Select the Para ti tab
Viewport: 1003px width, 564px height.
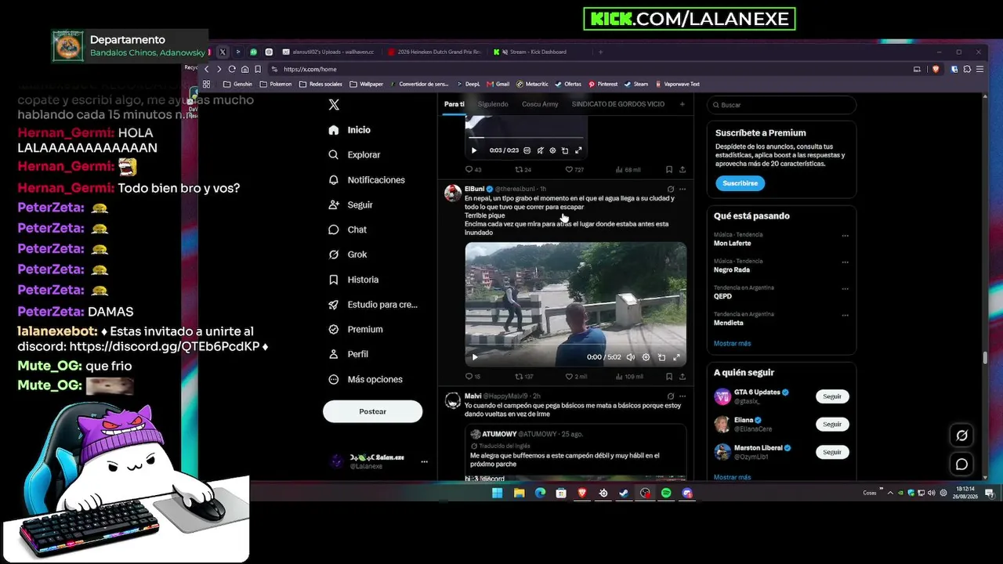[454, 104]
